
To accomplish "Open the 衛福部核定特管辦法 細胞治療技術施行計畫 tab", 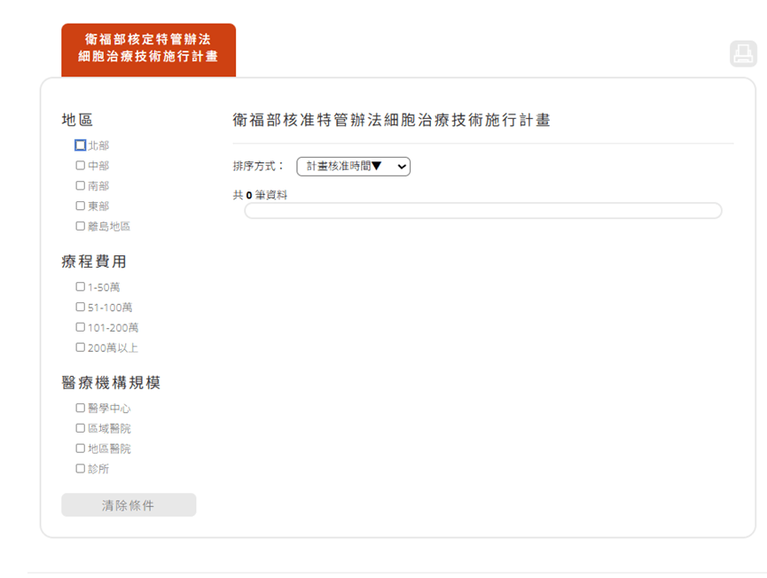I will click(148, 50).
